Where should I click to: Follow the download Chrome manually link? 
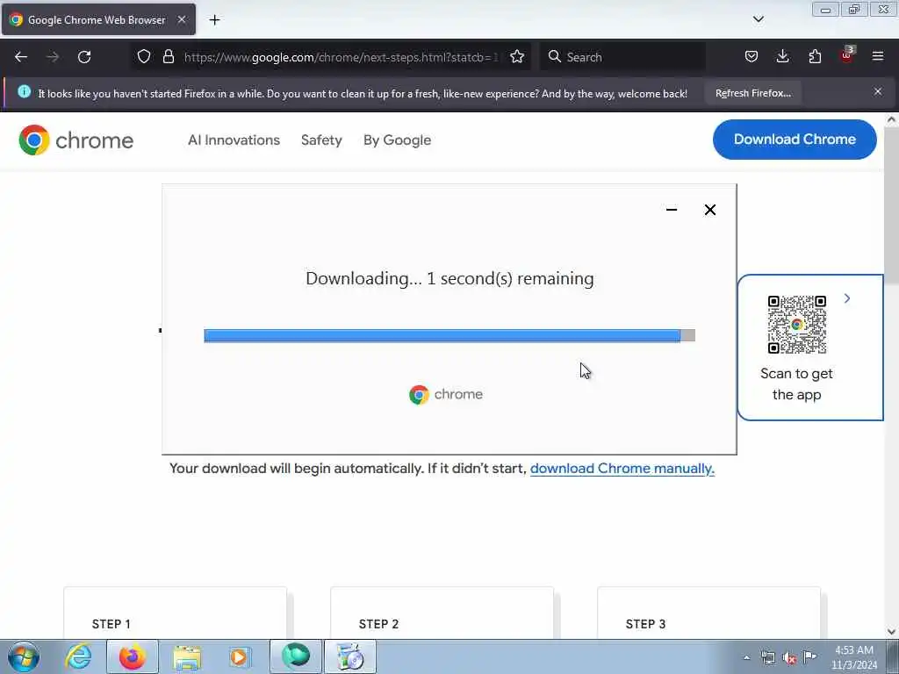622,469
